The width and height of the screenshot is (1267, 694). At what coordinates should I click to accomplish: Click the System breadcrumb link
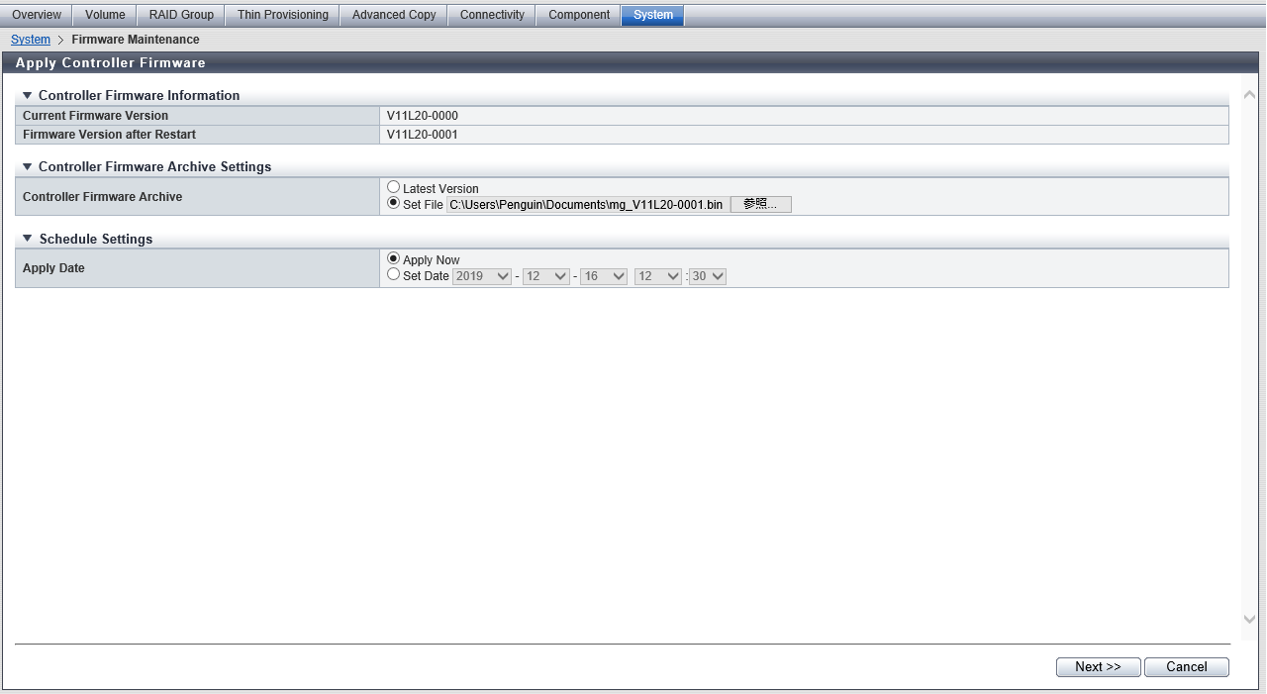(x=31, y=40)
